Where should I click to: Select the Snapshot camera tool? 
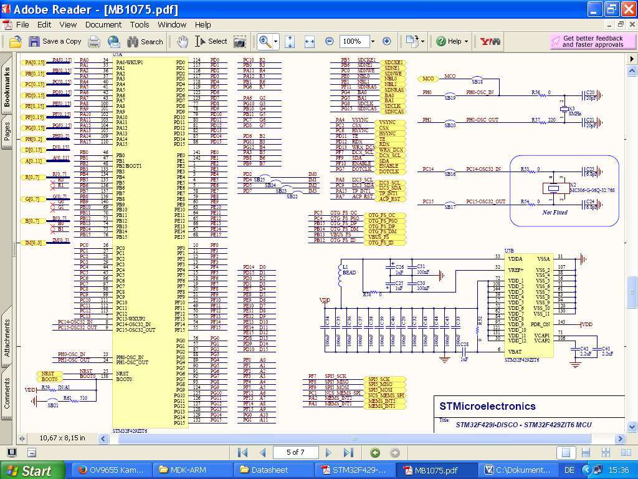tap(240, 42)
